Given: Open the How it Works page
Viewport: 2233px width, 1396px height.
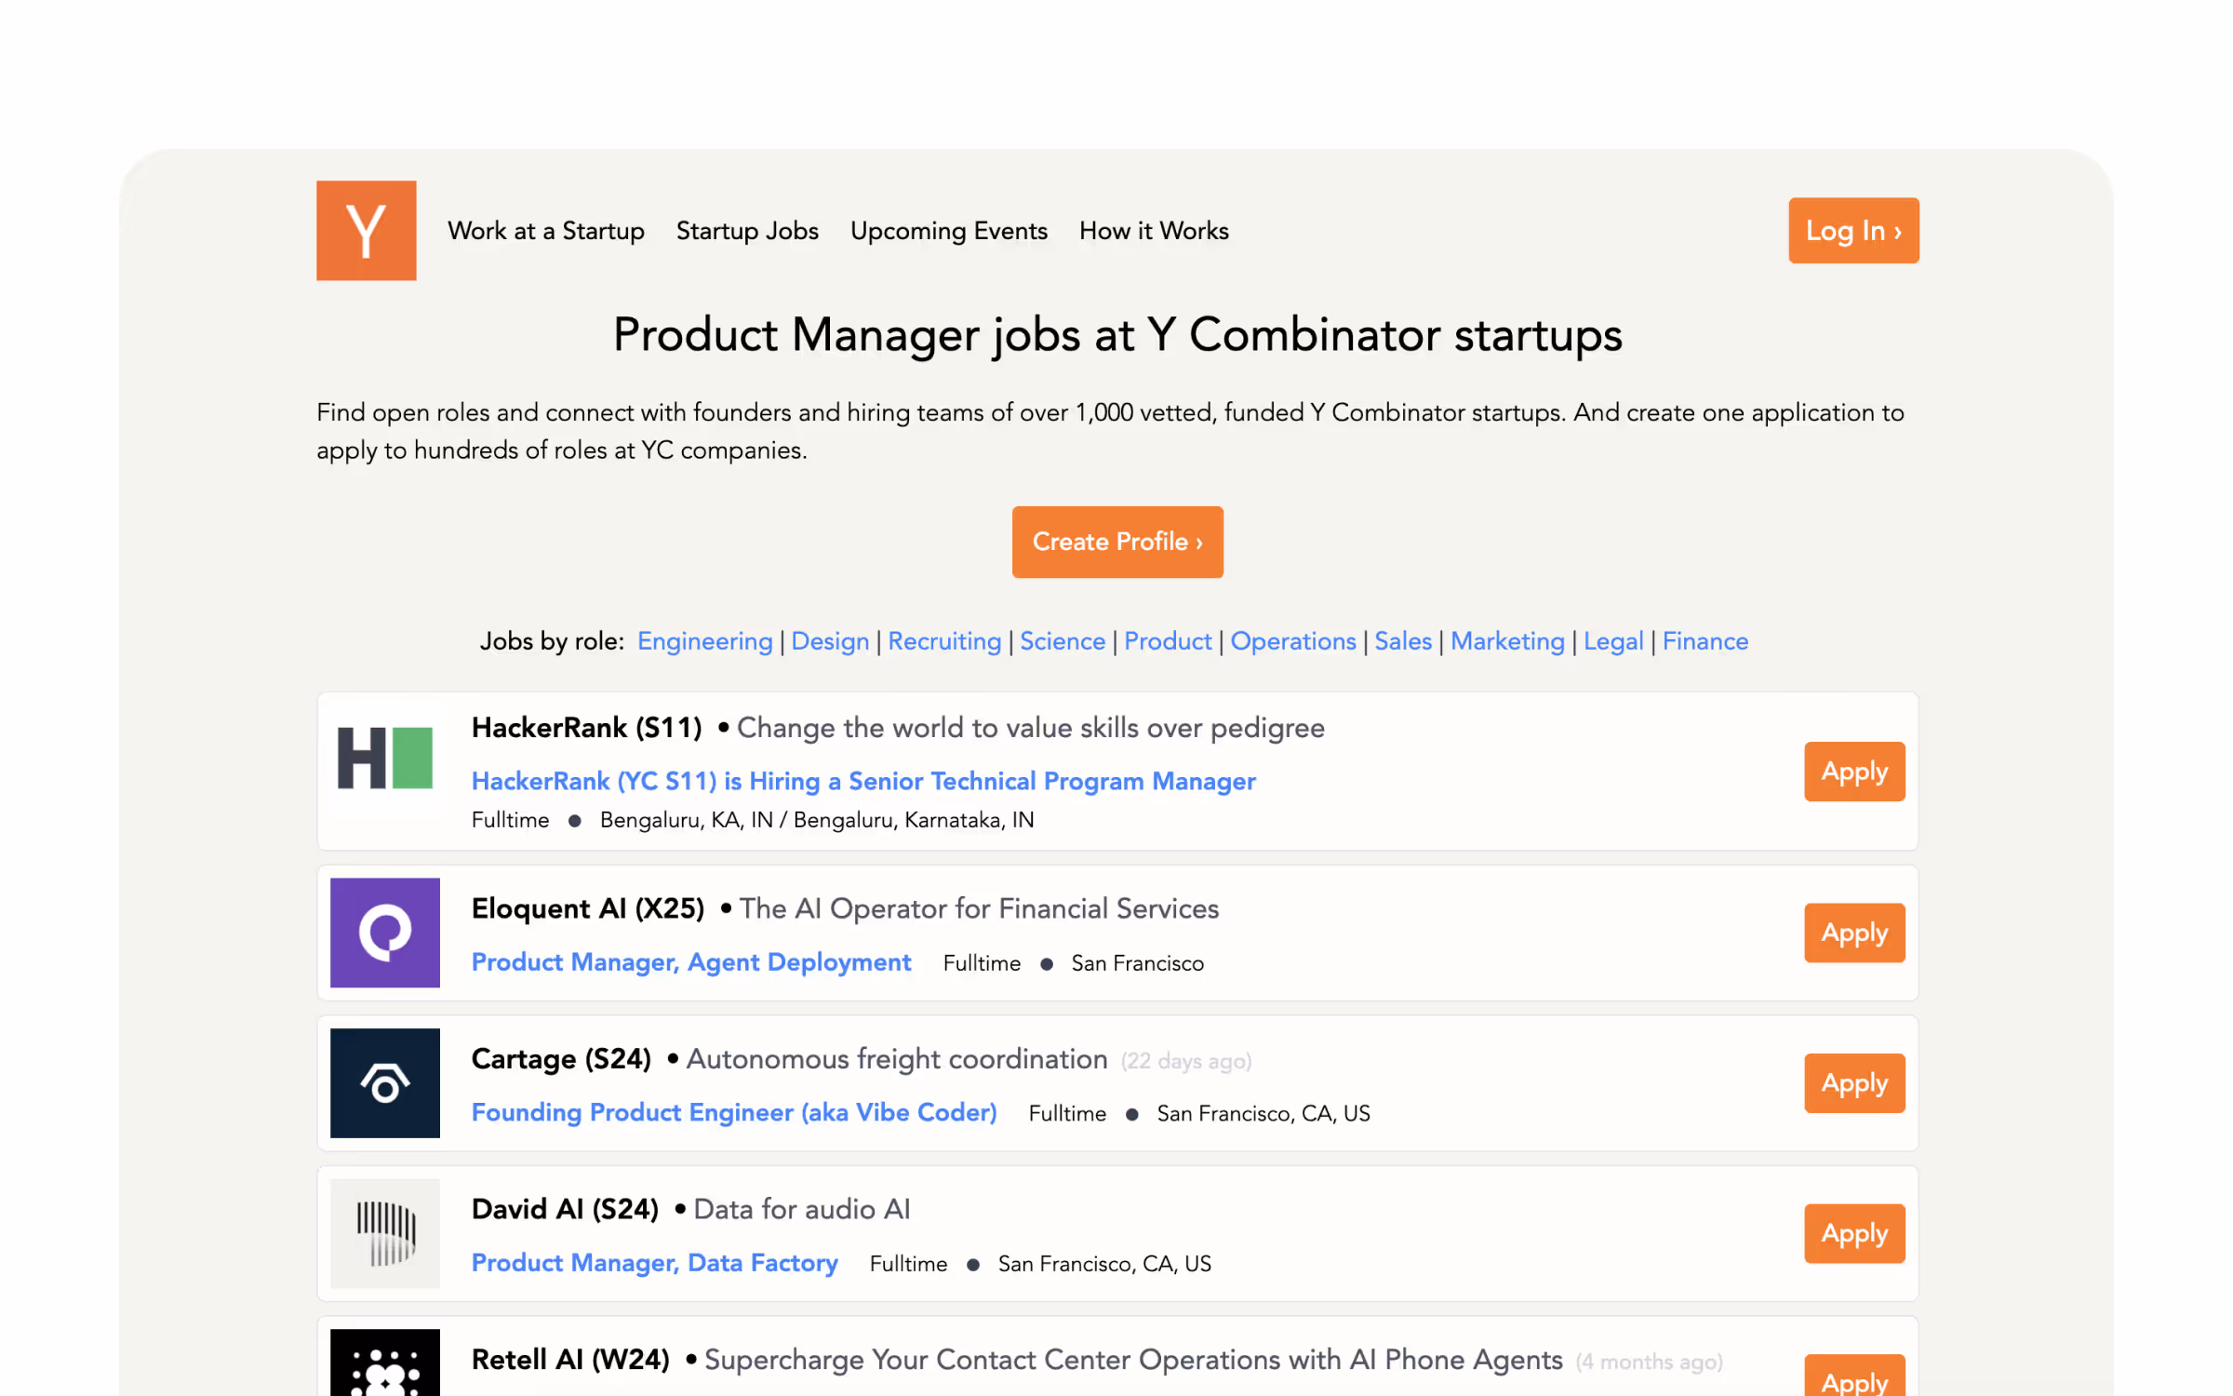Looking at the screenshot, I should [x=1154, y=231].
